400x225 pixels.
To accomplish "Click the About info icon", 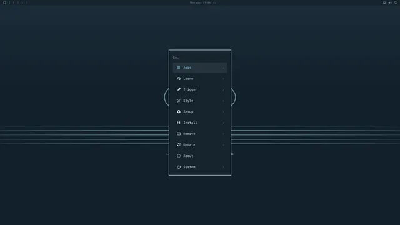I will tap(179, 156).
